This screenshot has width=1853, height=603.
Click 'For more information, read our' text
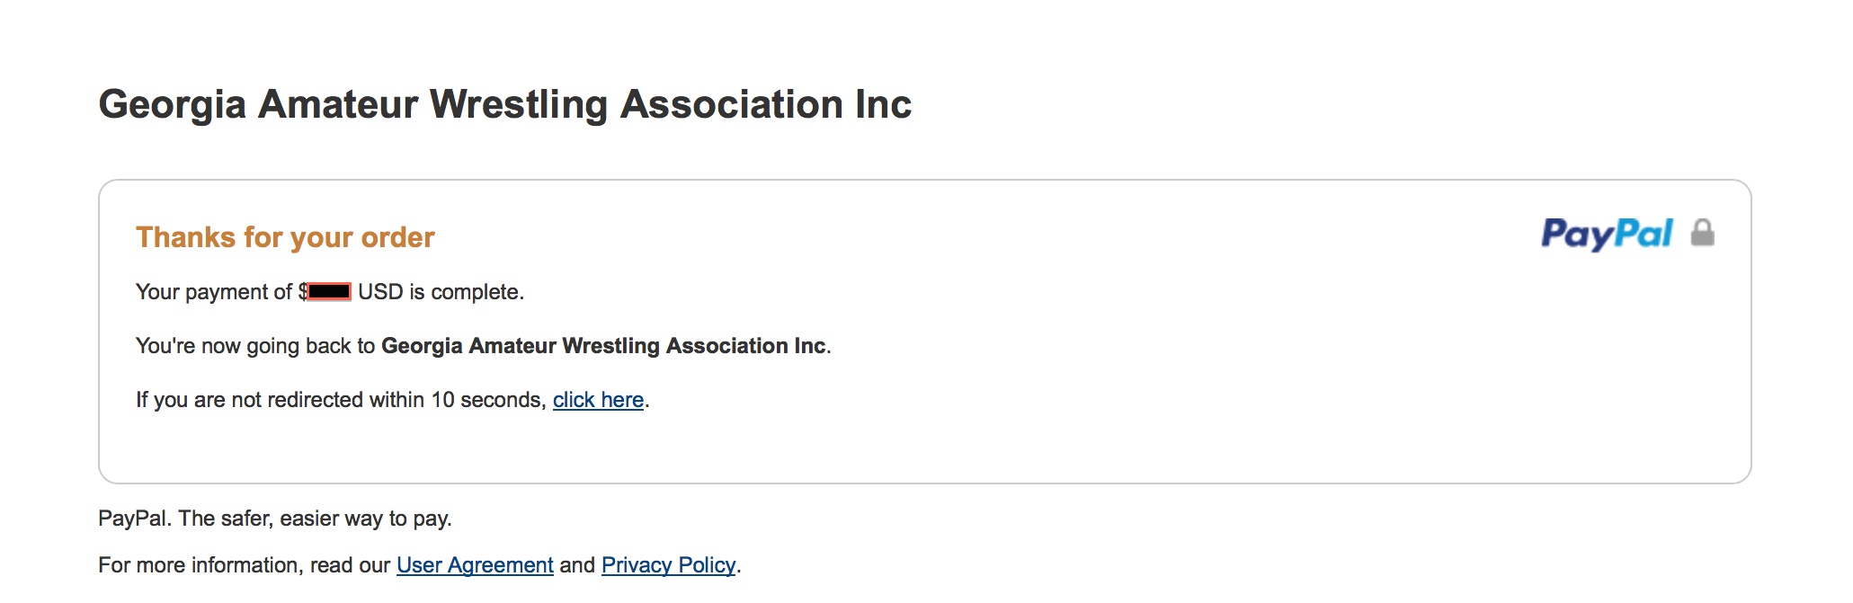point(244,565)
